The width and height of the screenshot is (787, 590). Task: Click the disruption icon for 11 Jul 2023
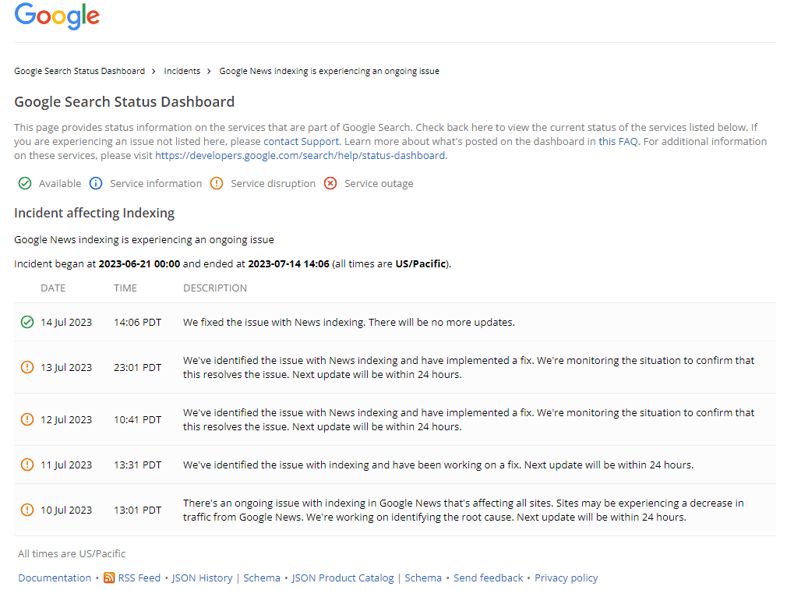[x=27, y=465]
